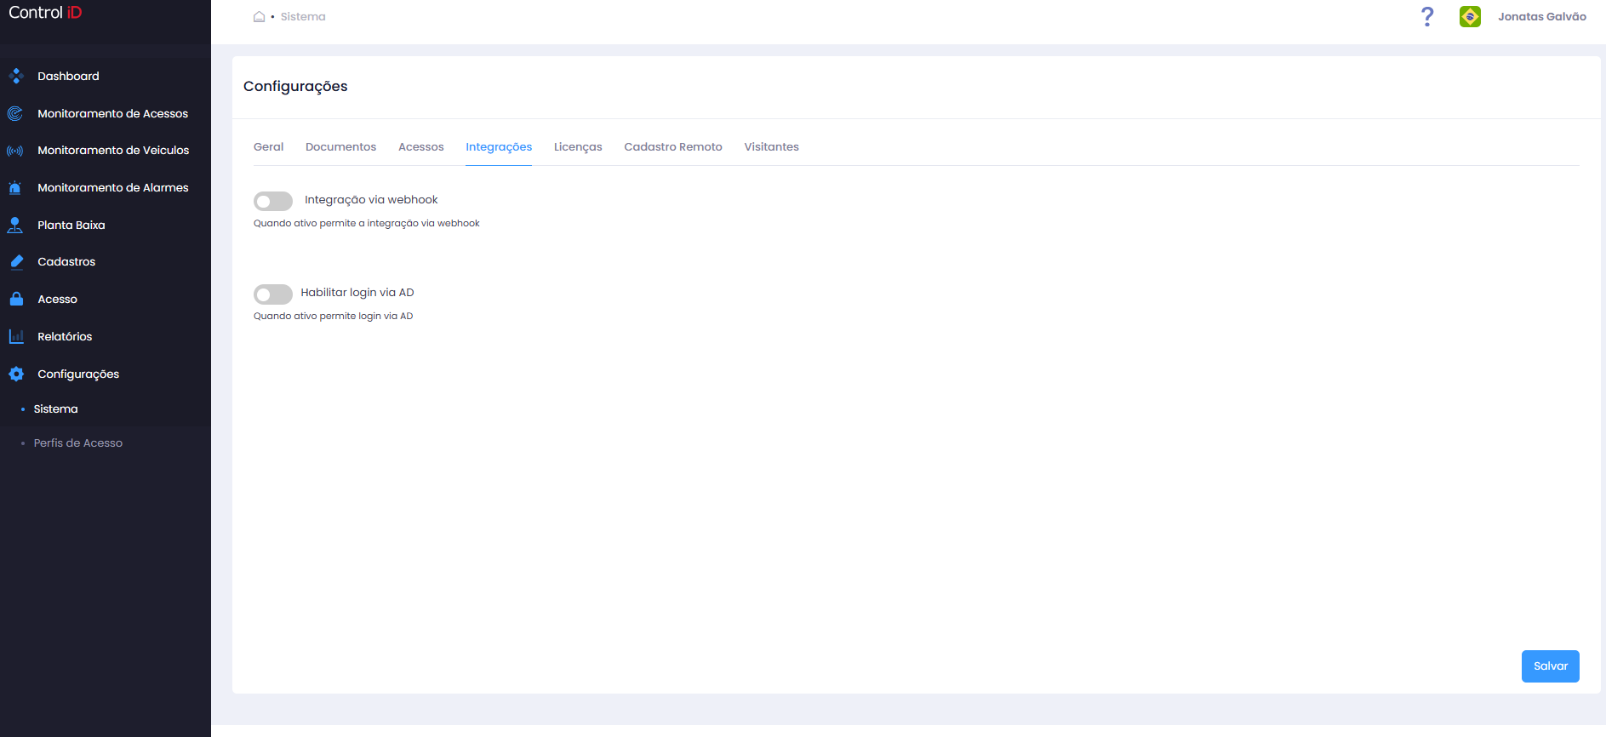1606x737 pixels.
Task: Open Monitoramento de Acessos menu item
Action: click(113, 113)
